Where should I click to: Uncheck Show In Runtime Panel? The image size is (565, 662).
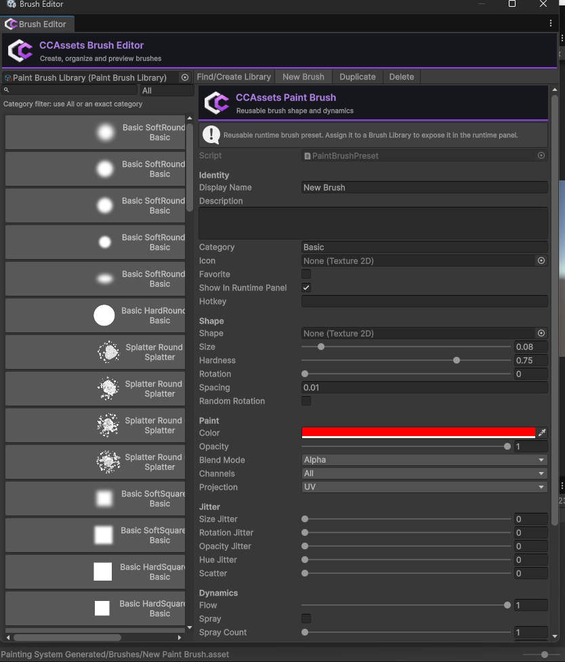click(306, 288)
